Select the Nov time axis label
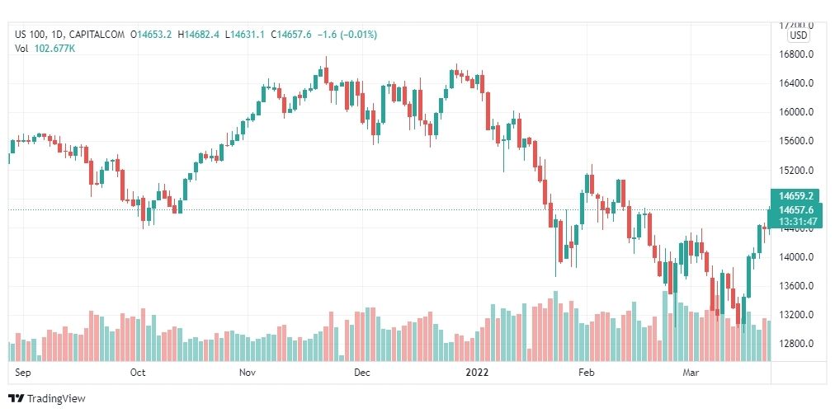 click(248, 372)
